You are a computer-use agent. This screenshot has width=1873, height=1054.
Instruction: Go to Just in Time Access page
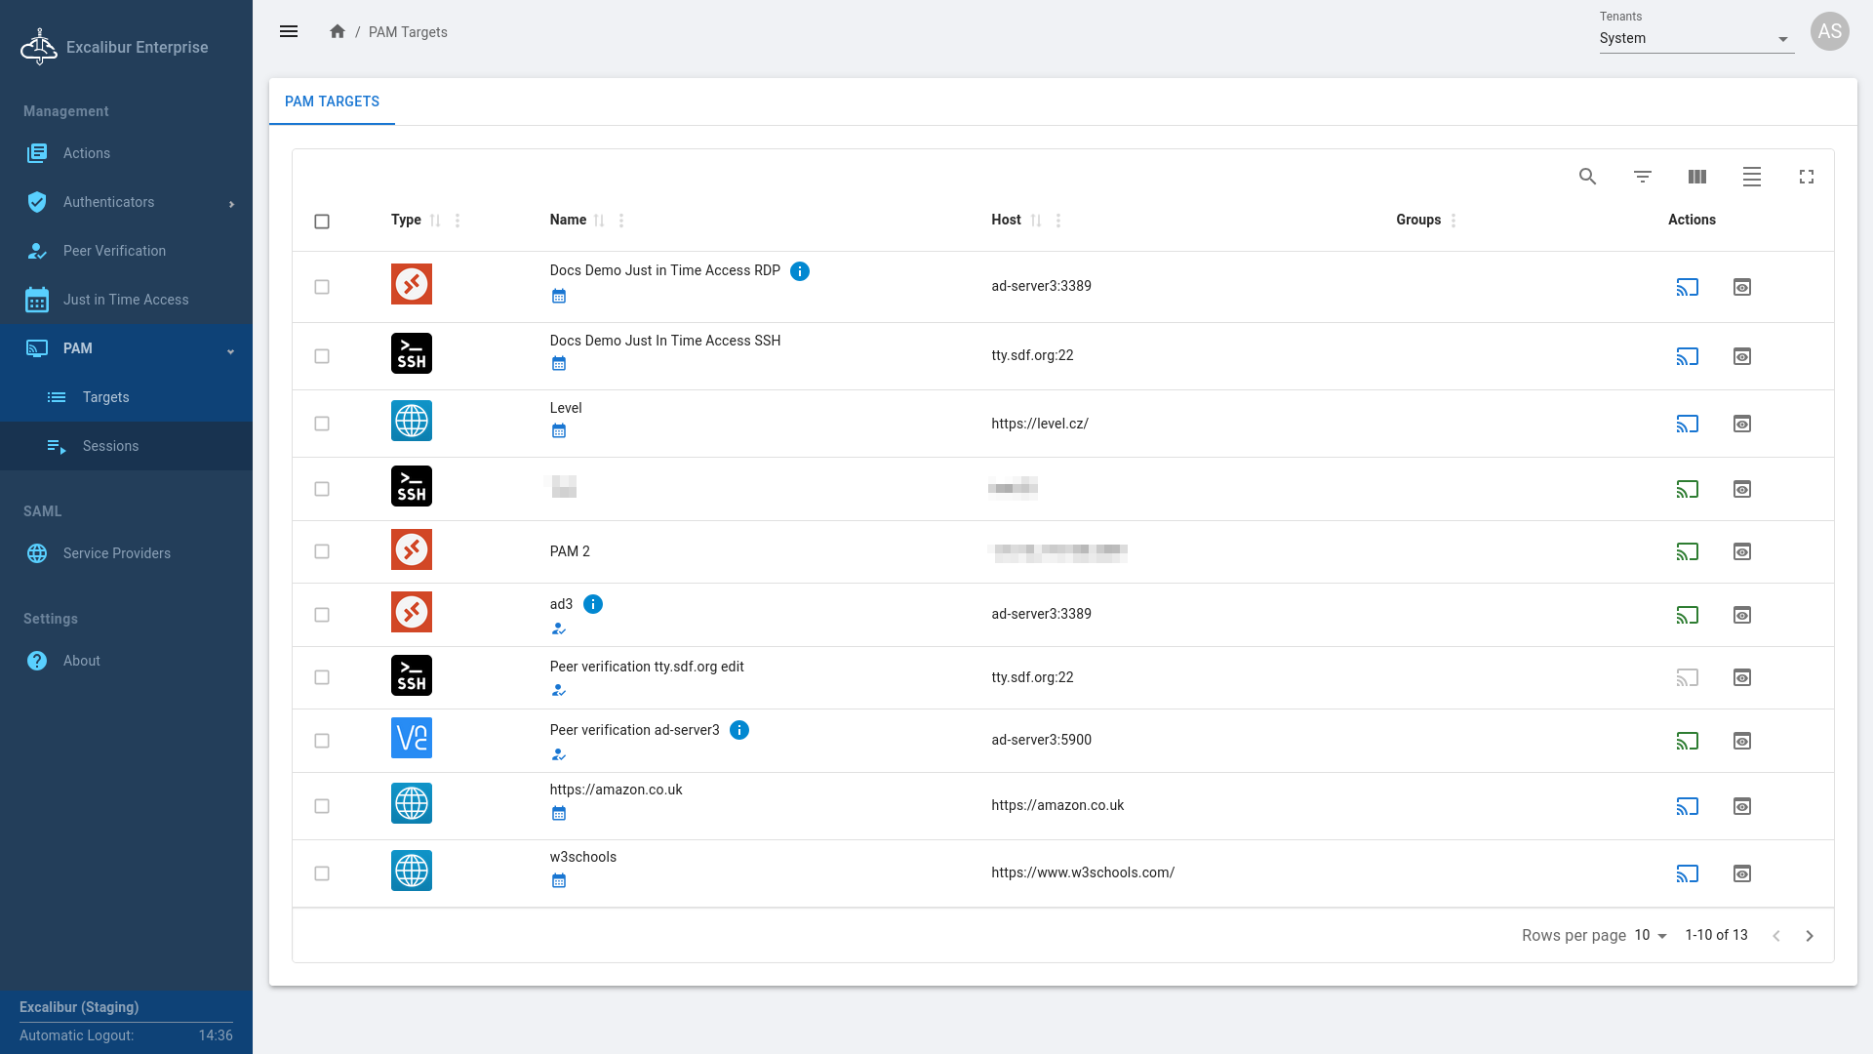coord(126,300)
